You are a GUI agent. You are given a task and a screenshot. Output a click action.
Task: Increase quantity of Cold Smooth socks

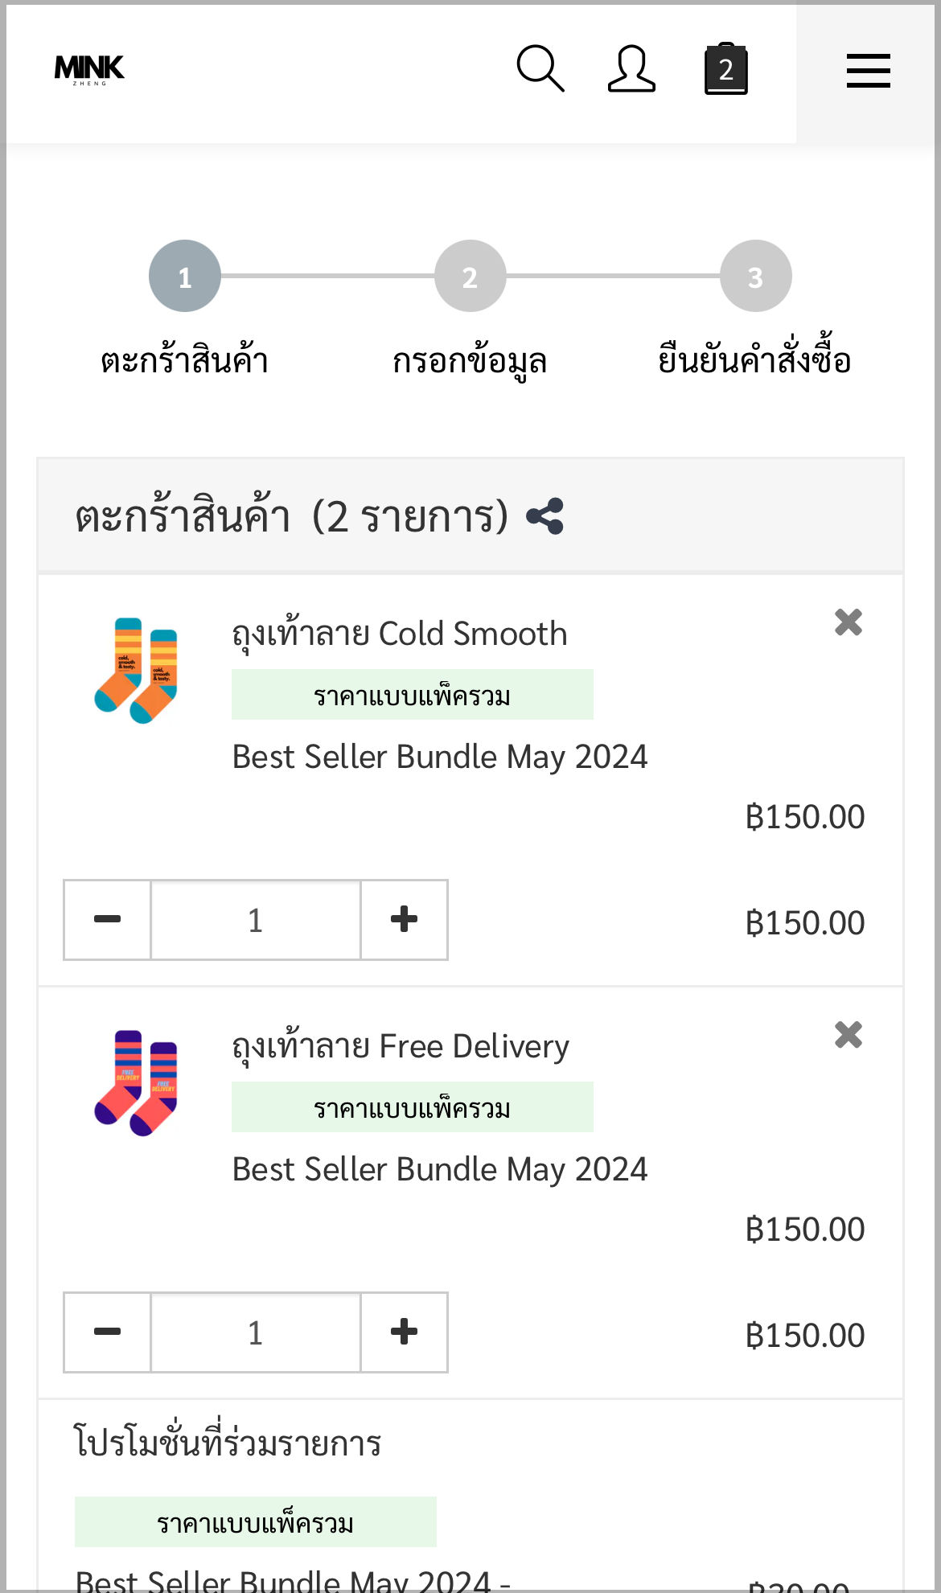(404, 919)
